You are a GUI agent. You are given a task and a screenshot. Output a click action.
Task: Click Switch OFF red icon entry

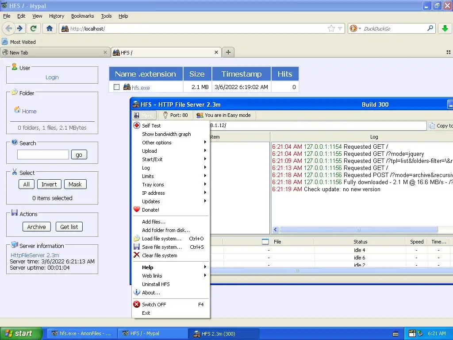[170, 305]
